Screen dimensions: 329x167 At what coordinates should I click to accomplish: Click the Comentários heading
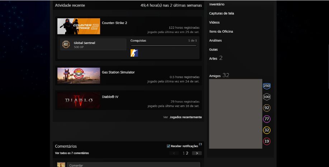(x=66, y=146)
